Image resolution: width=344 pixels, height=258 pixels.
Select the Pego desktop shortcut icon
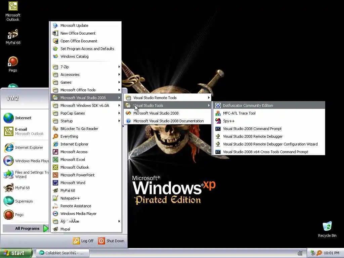coord(13,62)
